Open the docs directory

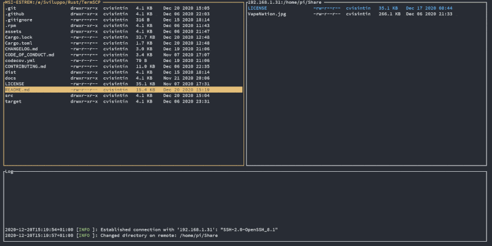point(10,78)
